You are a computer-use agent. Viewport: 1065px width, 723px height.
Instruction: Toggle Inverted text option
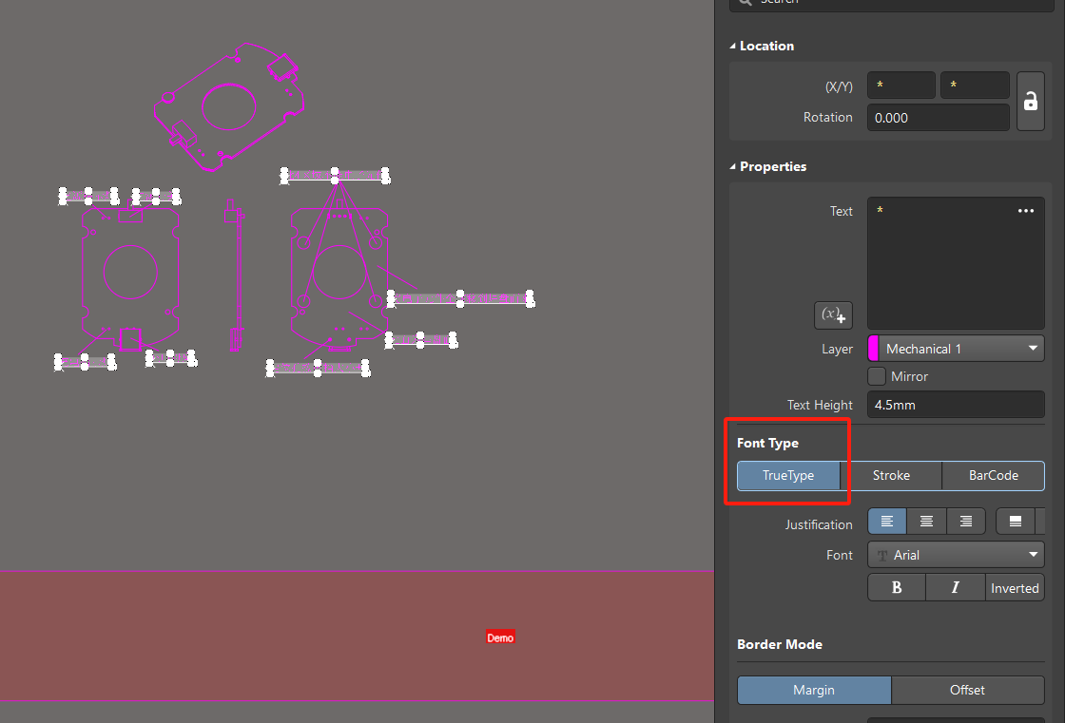pyautogui.click(x=1015, y=588)
